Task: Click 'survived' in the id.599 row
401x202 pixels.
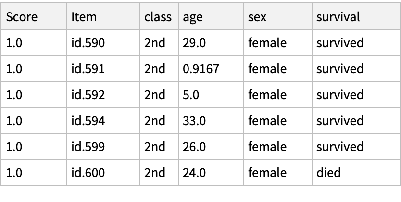Action: click(x=339, y=147)
